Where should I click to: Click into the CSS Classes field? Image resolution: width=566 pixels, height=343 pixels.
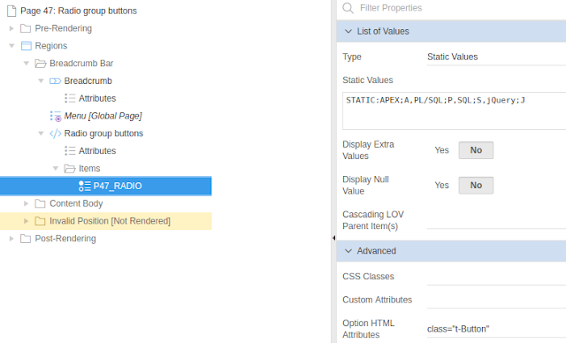click(x=496, y=277)
